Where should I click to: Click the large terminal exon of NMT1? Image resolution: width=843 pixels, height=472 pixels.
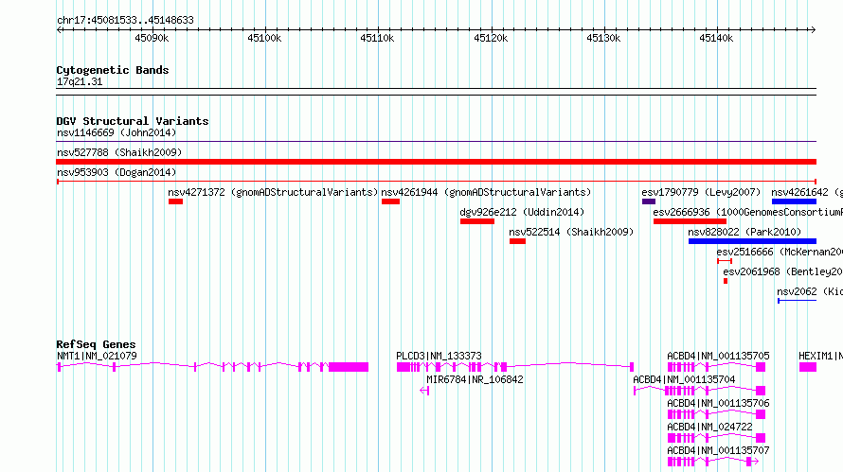tap(349, 367)
